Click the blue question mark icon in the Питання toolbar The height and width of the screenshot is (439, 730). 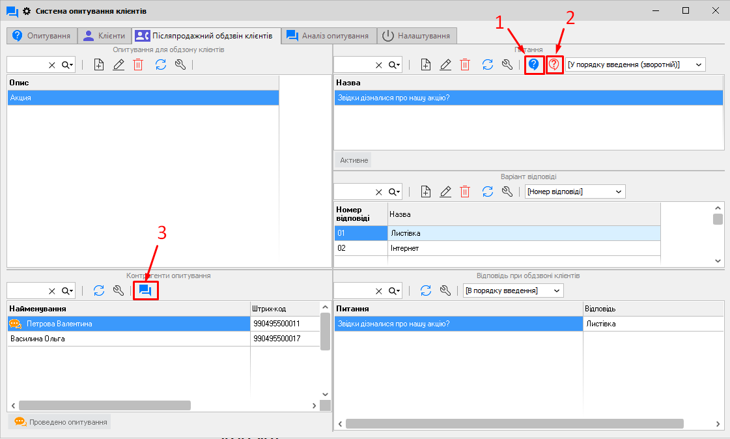(x=534, y=64)
